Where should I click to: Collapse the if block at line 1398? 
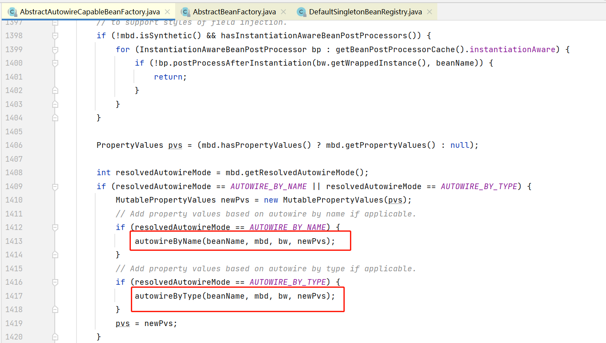click(x=55, y=36)
